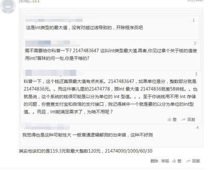Click floor number 2 of second quote
Image resolution: width=214 pixels, height=170 pixels.
point(195,43)
